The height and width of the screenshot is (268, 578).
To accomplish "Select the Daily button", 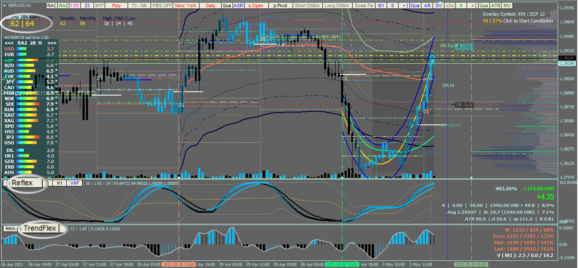I will coord(210,6).
